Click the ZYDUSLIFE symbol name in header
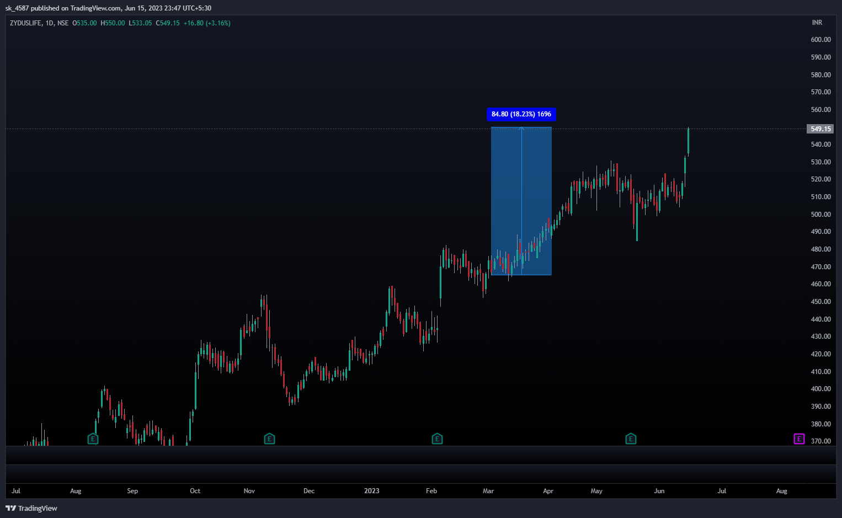Viewport: 842px width, 518px height. (x=25, y=23)
